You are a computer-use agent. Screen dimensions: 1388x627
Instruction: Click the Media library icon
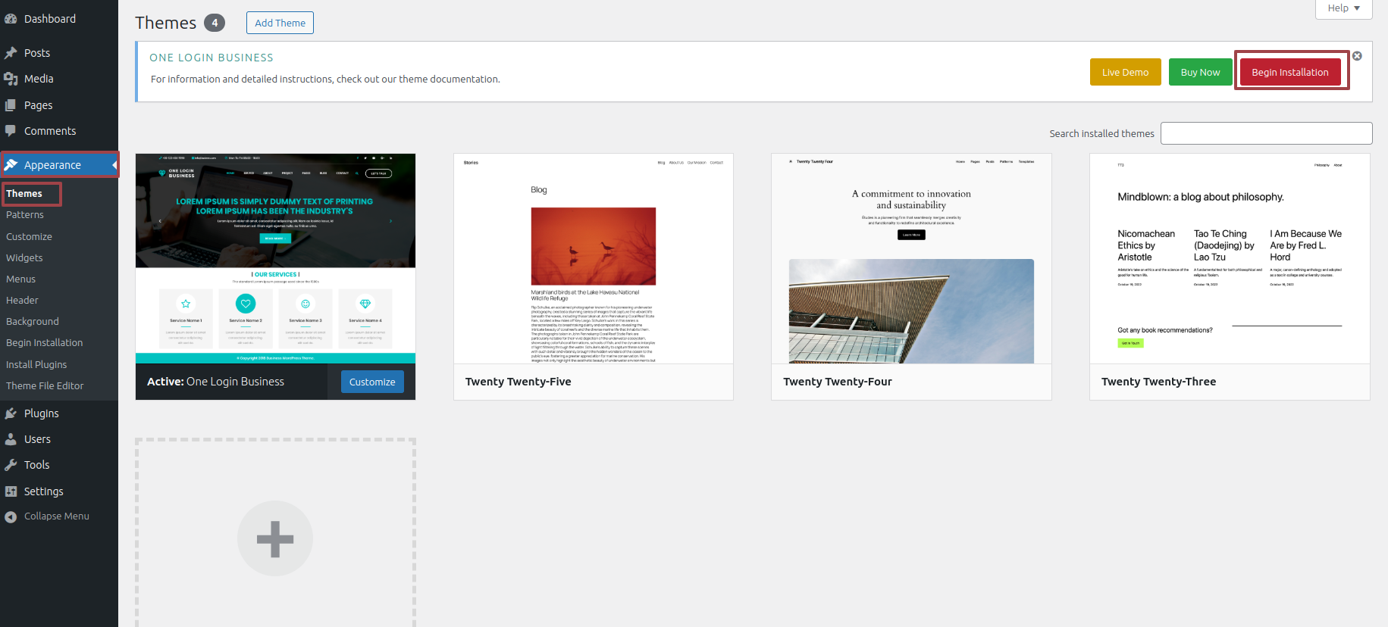click(x=11, y=79)
